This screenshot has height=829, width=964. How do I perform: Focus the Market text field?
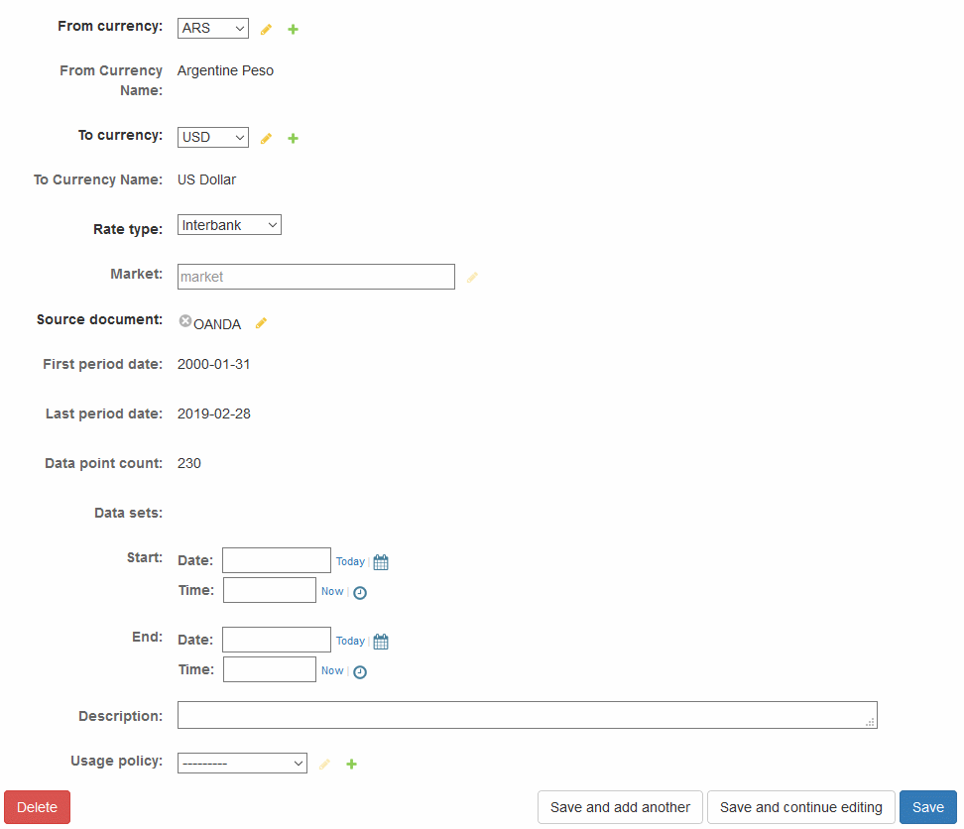pyautogui.click(x=315, y=277)
